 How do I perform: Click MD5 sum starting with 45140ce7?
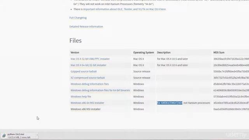[231, 103]
